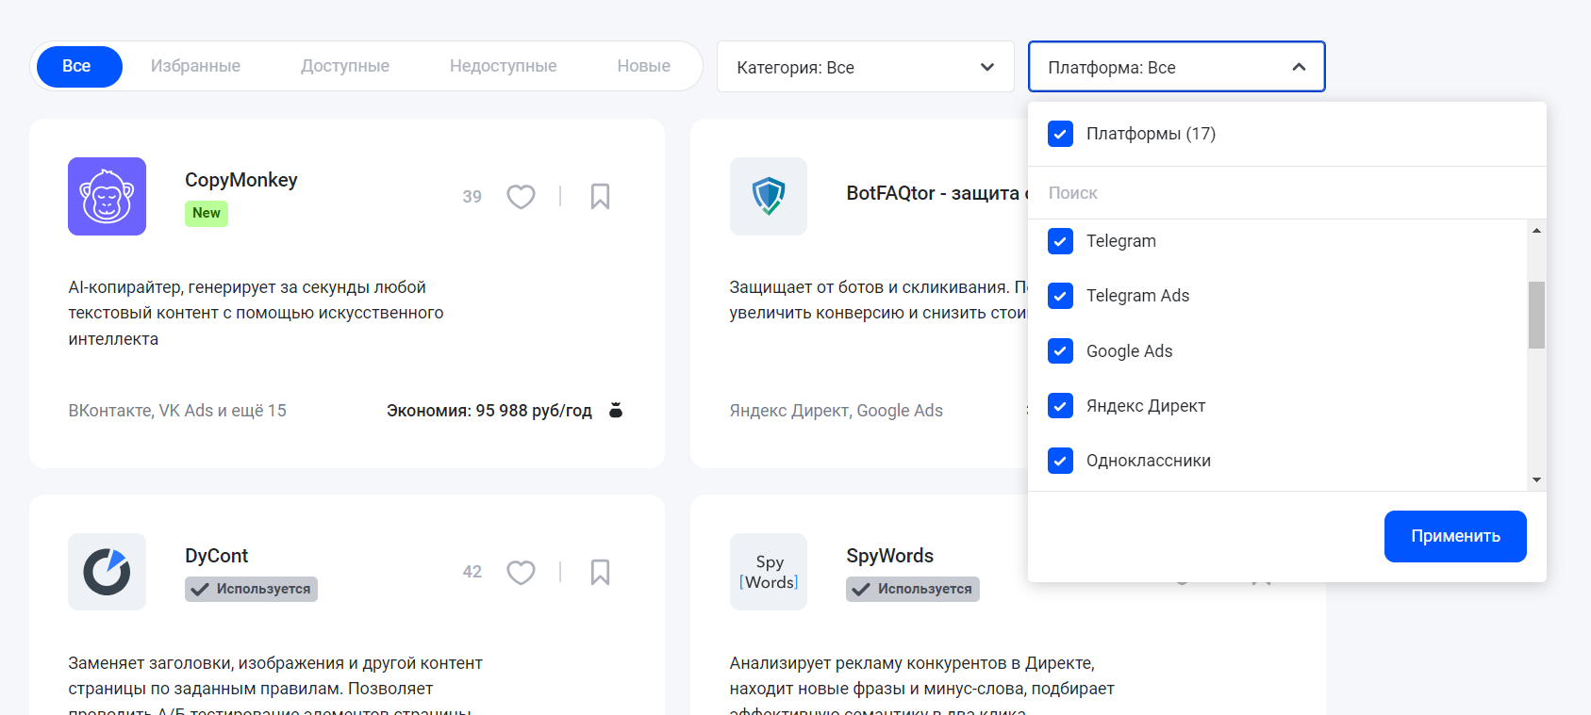Expand the Категория: Все dropdown

point(865,67)
